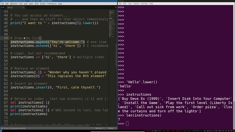Open the Terminal menu in terminal window
This screenshot has height=132, width=235.
coord(144,4)
